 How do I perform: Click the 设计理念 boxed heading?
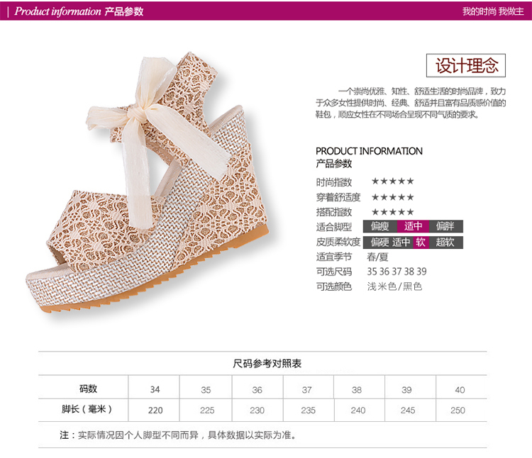point(466,65)
